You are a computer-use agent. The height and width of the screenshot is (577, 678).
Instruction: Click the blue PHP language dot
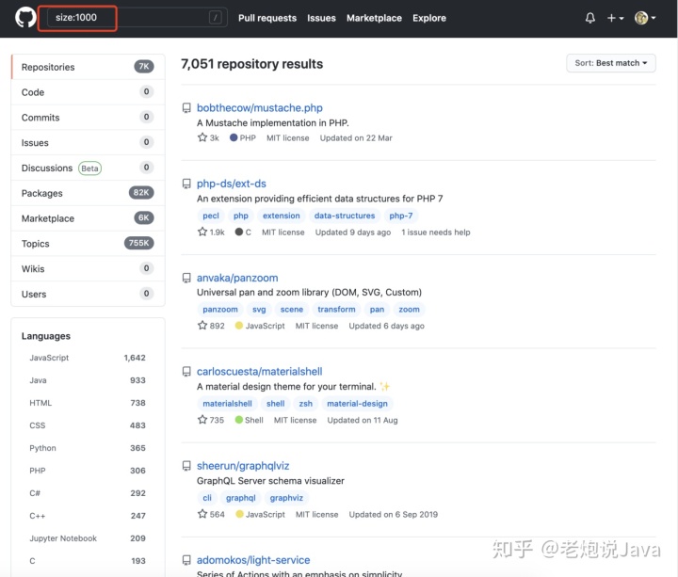click(234, 137)
